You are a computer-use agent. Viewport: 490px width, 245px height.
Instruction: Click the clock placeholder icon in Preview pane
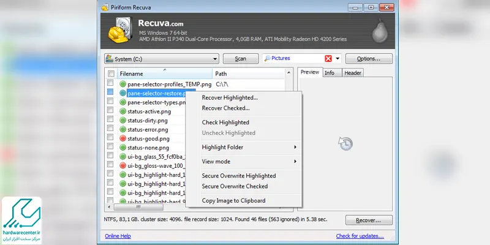(345, 144)
